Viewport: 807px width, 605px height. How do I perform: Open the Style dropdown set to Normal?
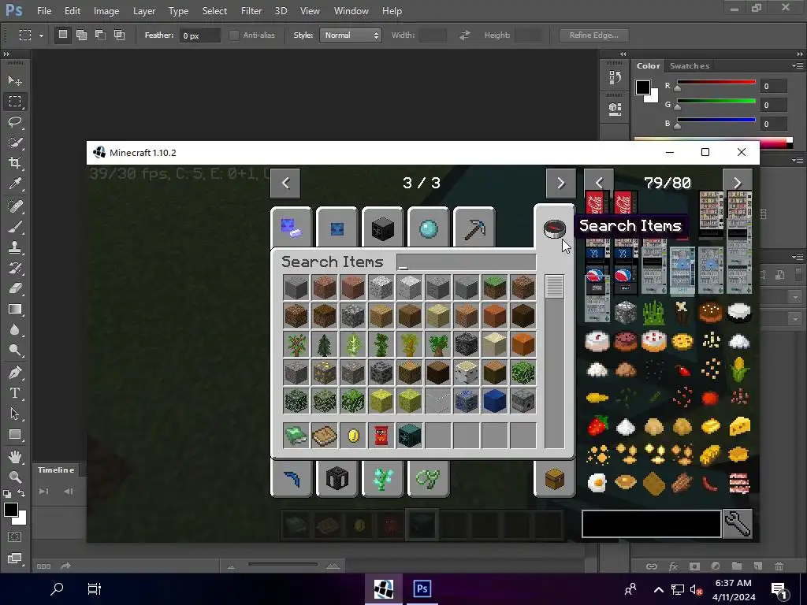pyautogui.click(x=351, y=35)
